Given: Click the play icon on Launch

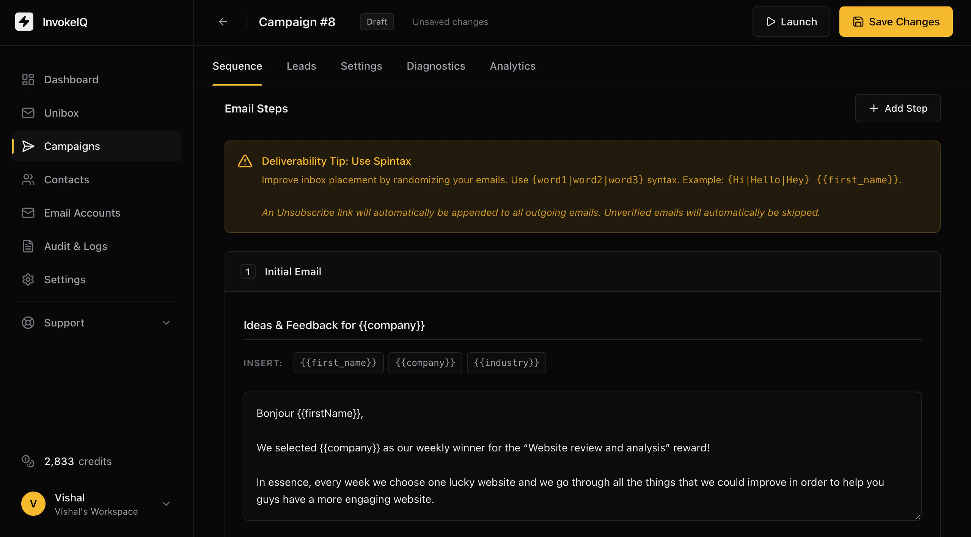Looking at the screenshot, I should [771, 22].
